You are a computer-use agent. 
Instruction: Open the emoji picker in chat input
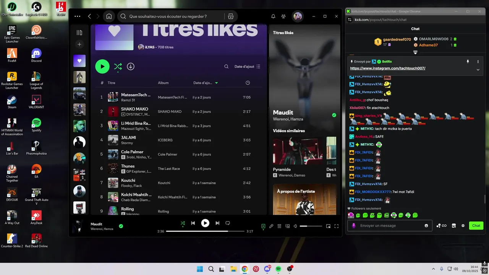pyautogui.click(x=426, y=226)
